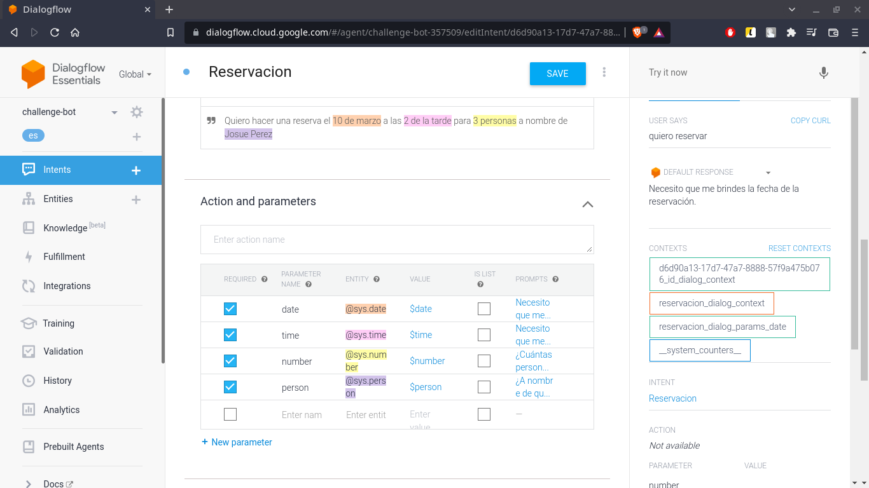View conversation History

pyautogui.click(x=57, y=380)
